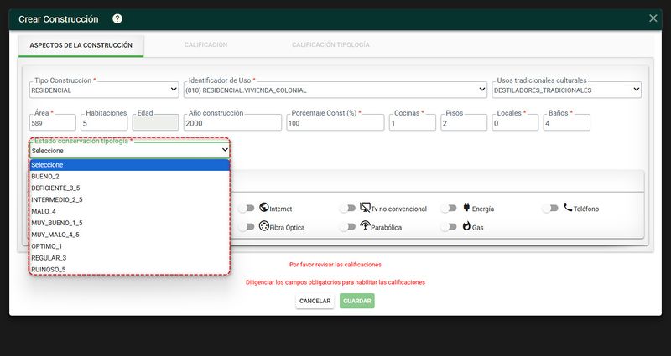Image resolution: width=671 pixels, height=356 pixels.
Task: Click the Área input field
Action: coord(53,122)
